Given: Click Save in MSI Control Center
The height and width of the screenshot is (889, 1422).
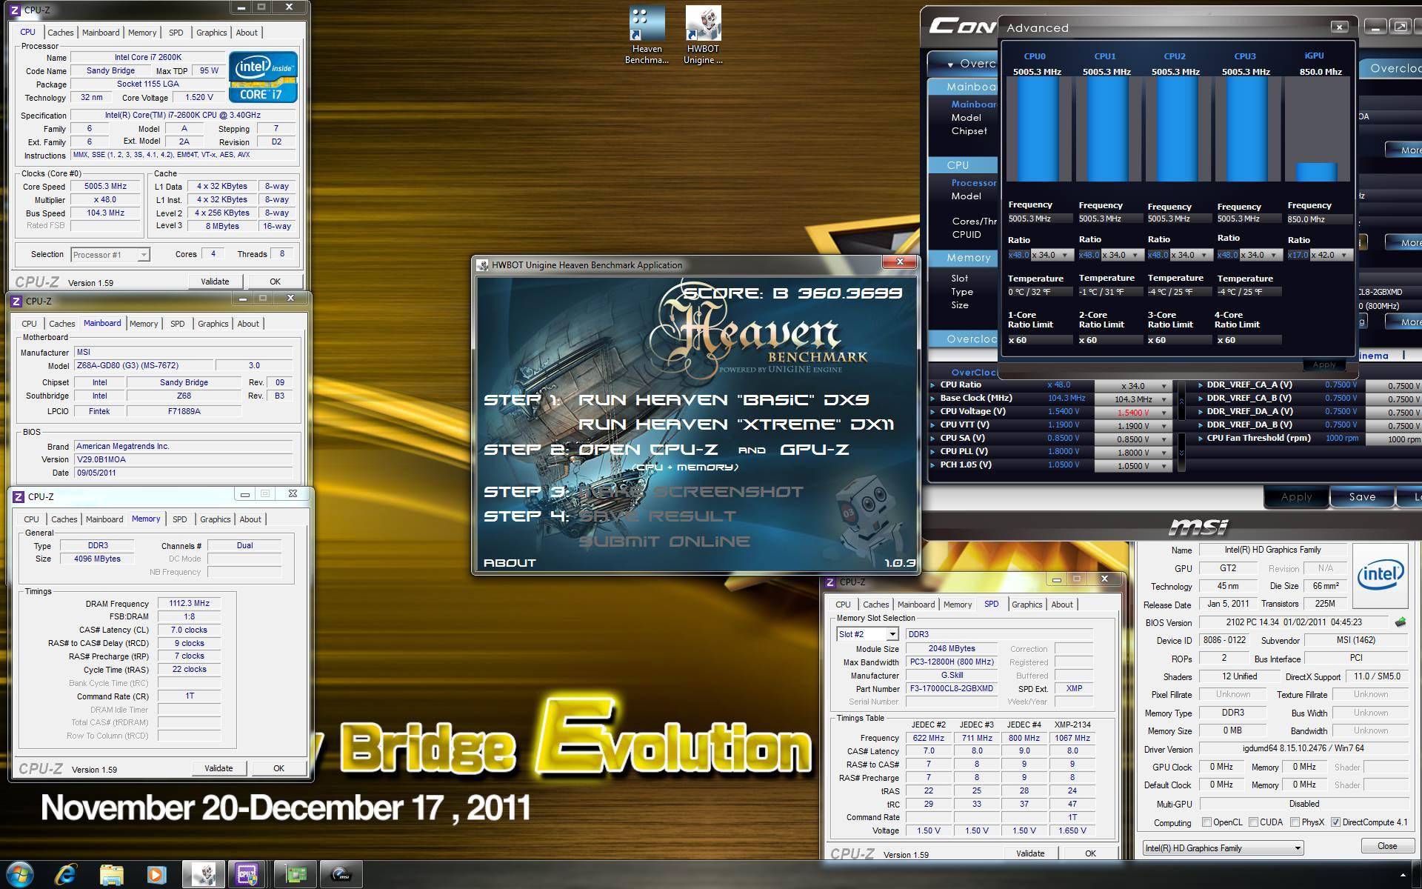Looking at the screenshot, I should point(1361,497).
